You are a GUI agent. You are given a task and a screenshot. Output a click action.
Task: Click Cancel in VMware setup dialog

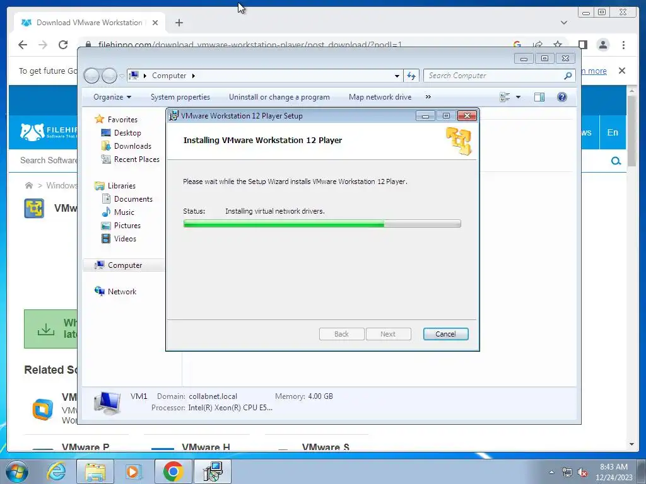coord(445,334)
